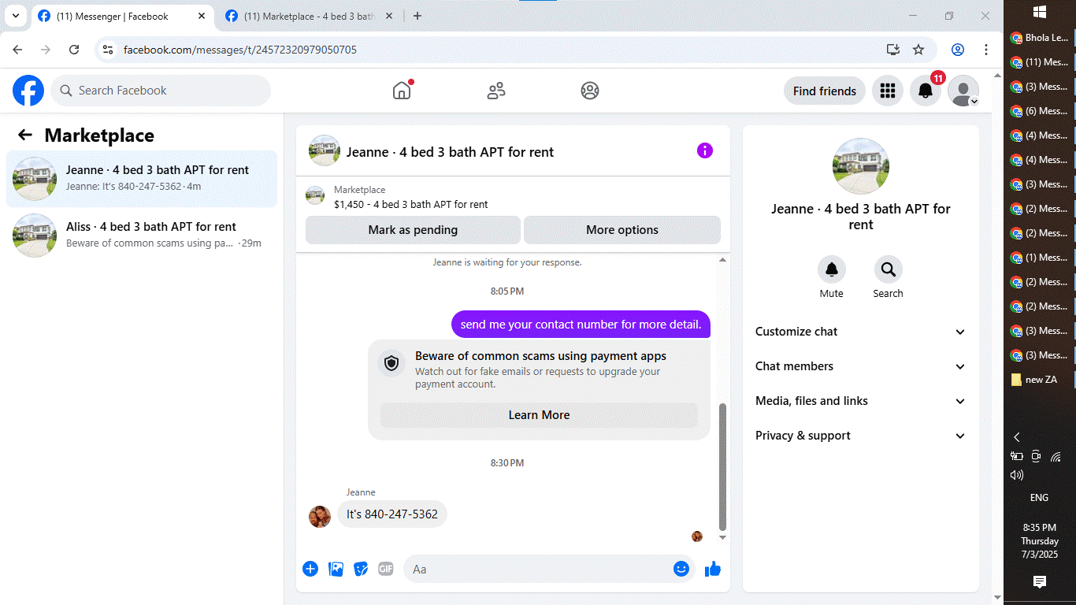Choose a sticker with the sticker icon
The image size is (1076, 605).
pyautogui.click(x=361, y=569)
